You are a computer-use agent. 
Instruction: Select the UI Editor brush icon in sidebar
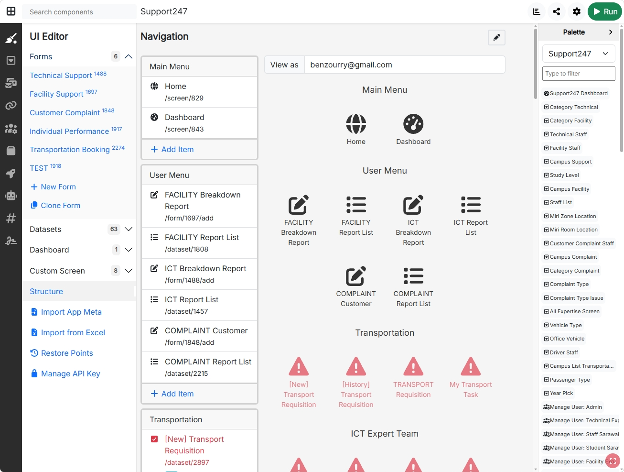pyautogui.click(x=11, y=38)
